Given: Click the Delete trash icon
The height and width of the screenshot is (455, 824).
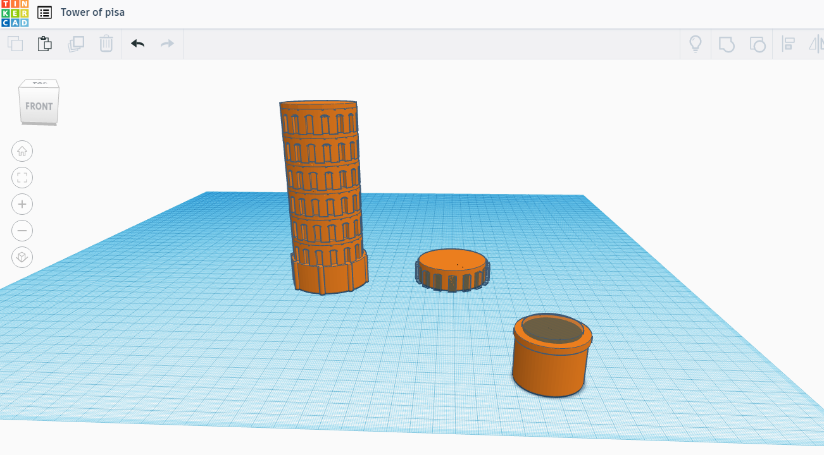Looking at the screenshot, I should click(106, 44).
